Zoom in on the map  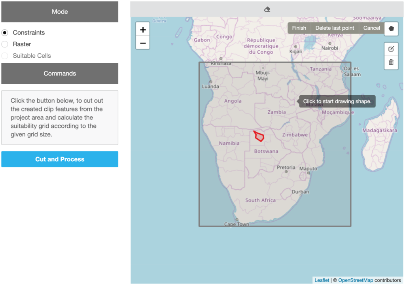point(143,29)
